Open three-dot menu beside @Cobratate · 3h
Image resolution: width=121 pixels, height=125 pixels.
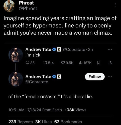[110, 49]
